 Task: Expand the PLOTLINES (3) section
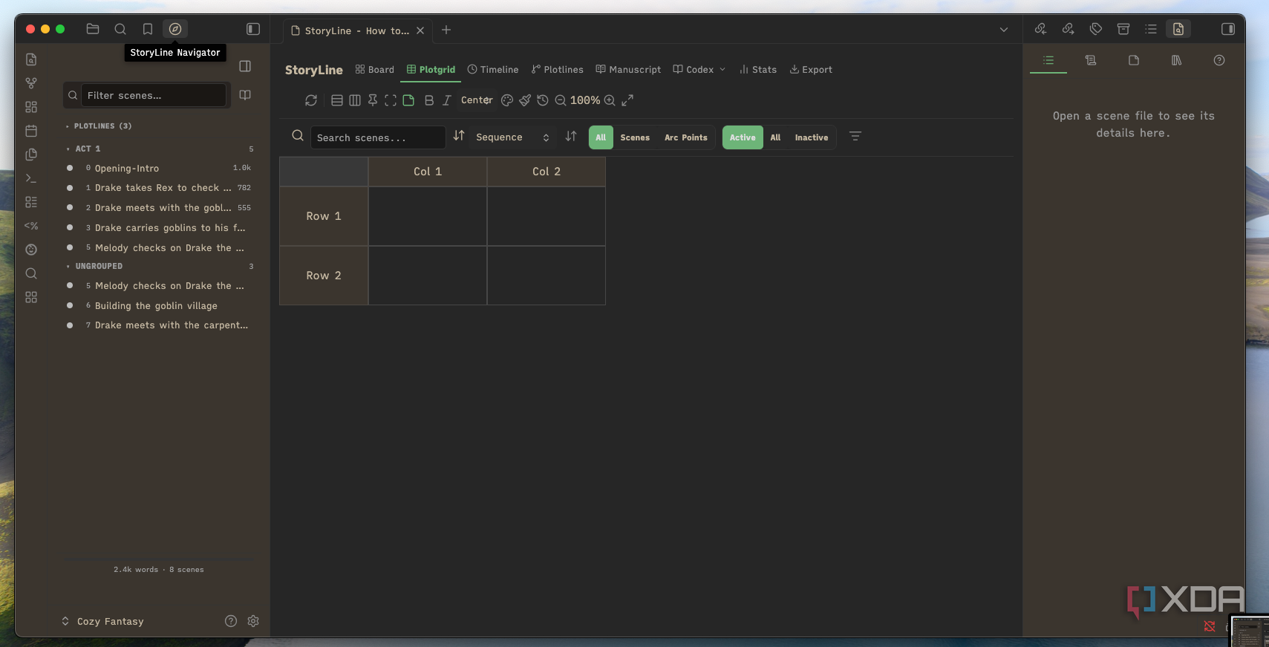[x=99, y=126]
